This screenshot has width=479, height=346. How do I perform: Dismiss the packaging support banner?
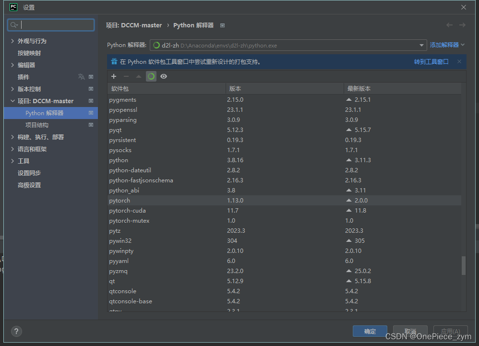point(459,62)
